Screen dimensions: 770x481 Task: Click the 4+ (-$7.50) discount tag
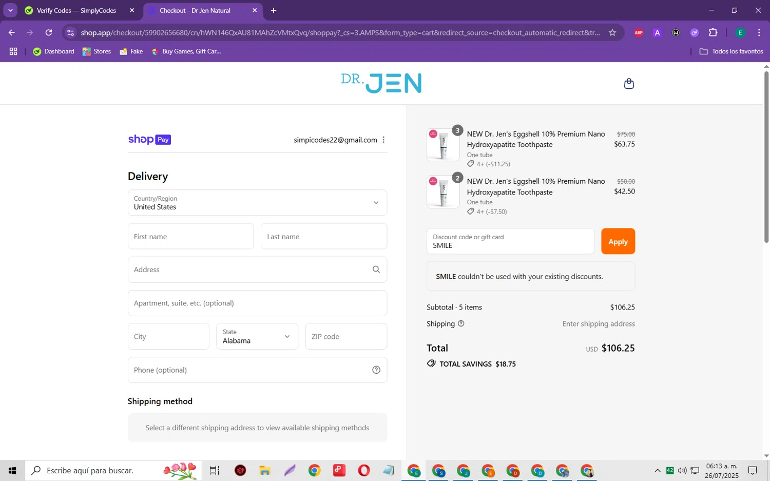[x=487, y=211]
